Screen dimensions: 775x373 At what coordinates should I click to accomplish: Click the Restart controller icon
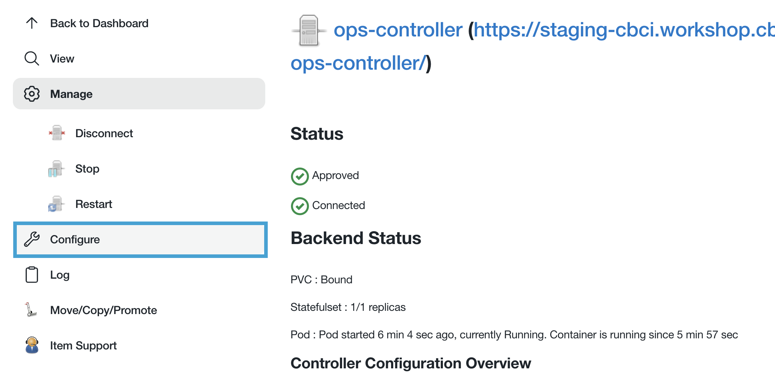(55, 204)
